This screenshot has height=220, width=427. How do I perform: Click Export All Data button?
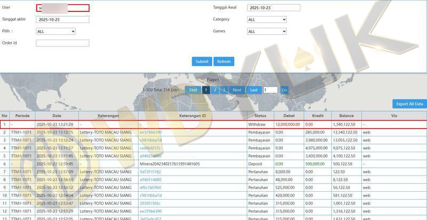[x=409, y=104]
